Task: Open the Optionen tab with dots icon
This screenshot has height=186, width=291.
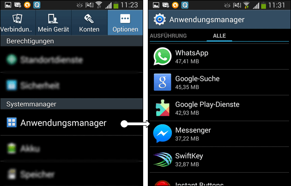Action: click(x=125, y=23)
